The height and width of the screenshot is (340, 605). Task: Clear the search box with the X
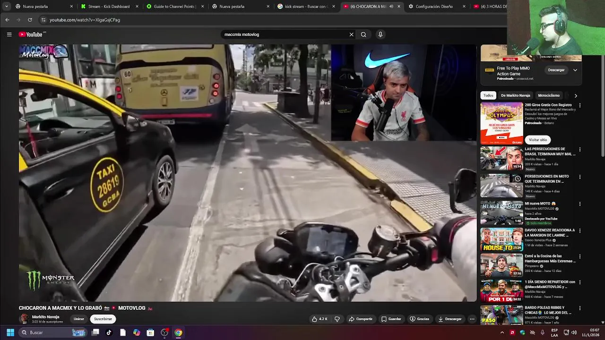click(x=351, y=34)
